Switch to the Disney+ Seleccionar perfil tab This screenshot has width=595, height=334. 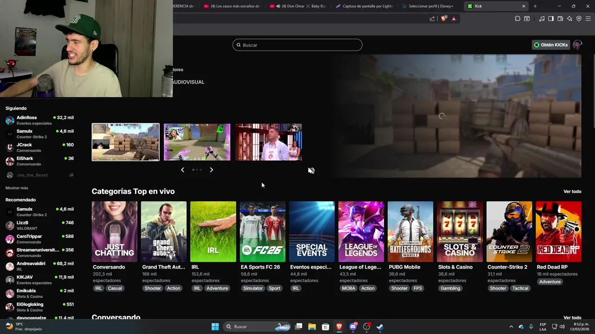click(x=430, y=6)
